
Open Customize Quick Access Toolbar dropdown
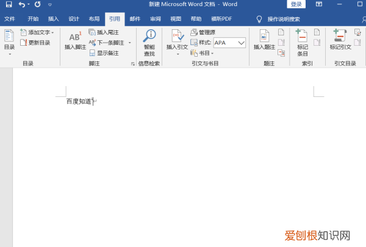point(50,4)
